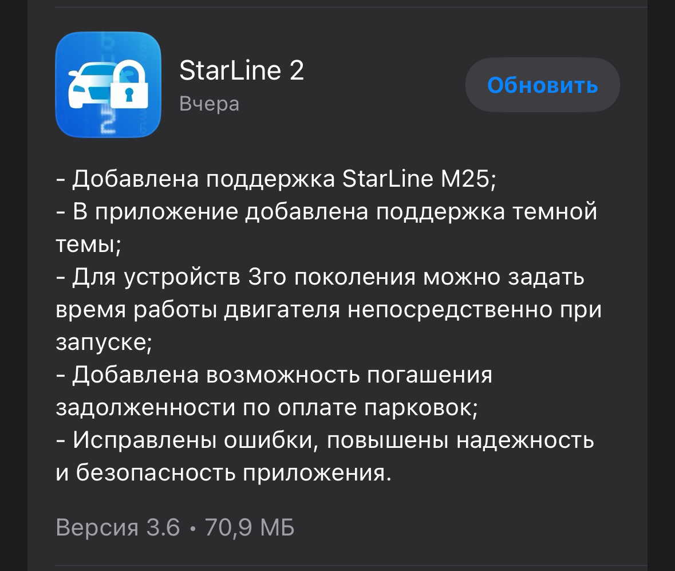Click the padlock graphic in the app icon

click(x=129, y=84)
